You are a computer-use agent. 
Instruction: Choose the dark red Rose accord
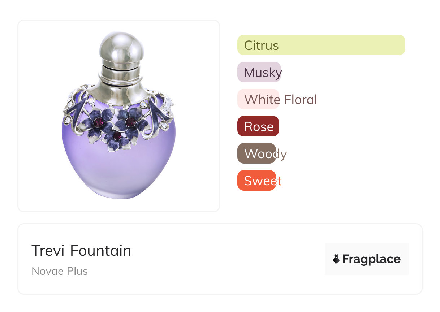(x=258, y=126)
